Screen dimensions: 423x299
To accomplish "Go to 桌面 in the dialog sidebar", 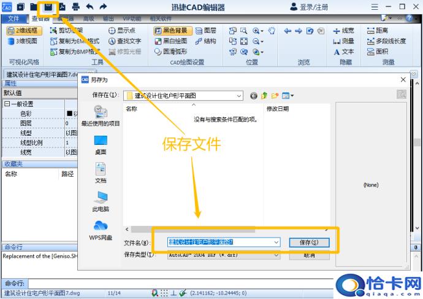I will (x=101, y=145).
